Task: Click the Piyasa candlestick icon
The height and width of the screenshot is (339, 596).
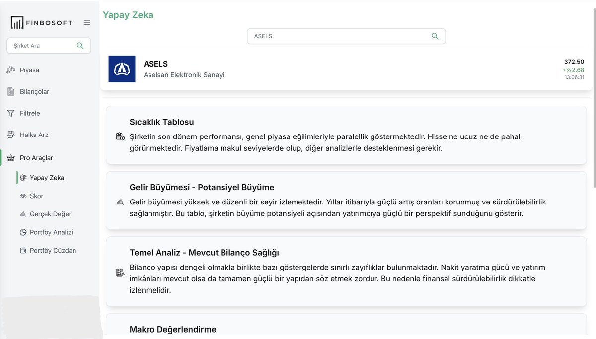Action: 11,70
